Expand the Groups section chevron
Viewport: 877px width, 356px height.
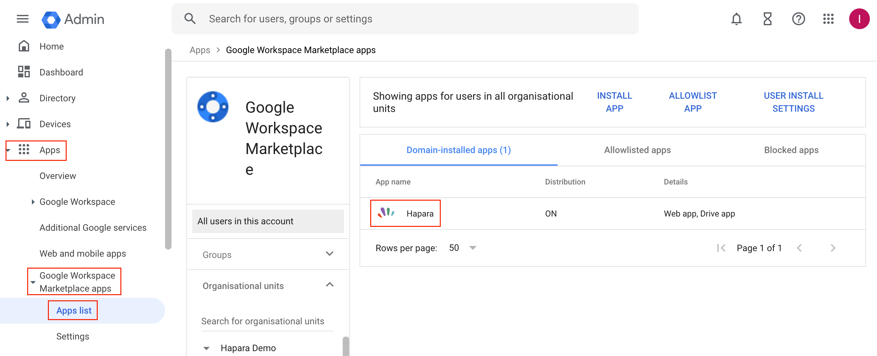329,253
